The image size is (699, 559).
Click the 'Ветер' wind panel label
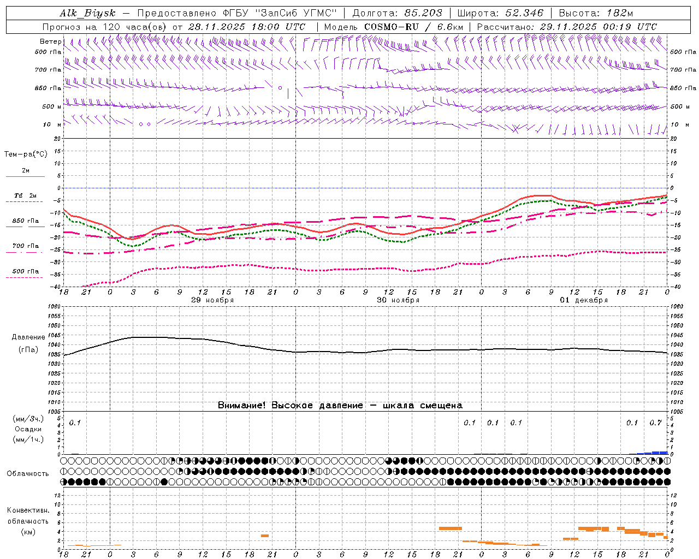click(51, 41)
